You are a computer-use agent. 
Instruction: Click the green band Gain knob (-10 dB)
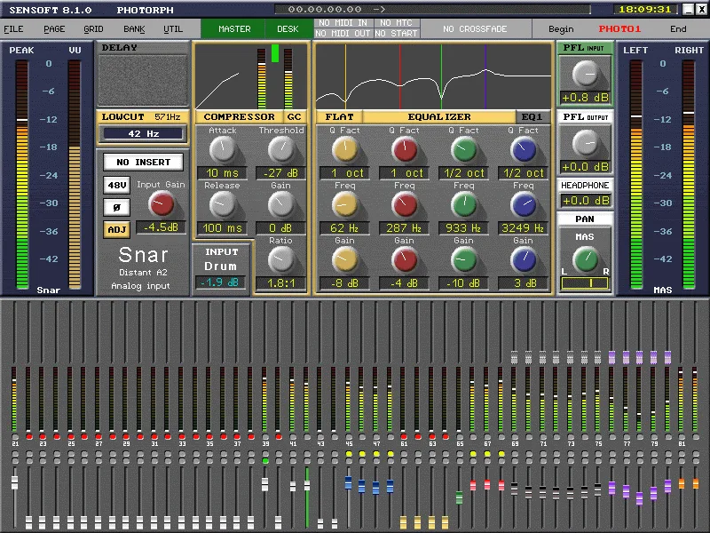[x=464, y=259]
